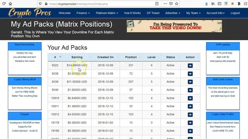
Task: Open tracking protection shield icon
Action: [40, 3]
